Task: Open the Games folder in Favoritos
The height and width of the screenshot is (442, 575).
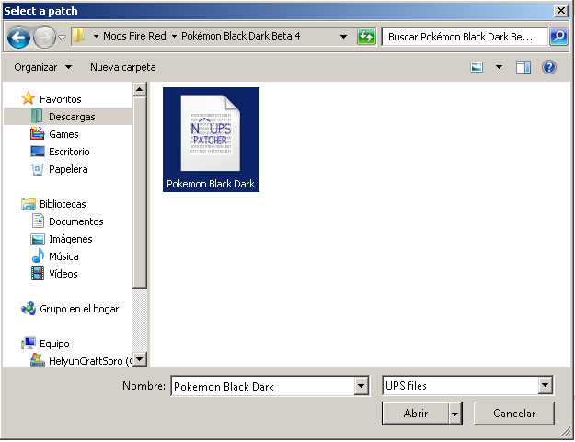Action: click(x=63, y=134)
